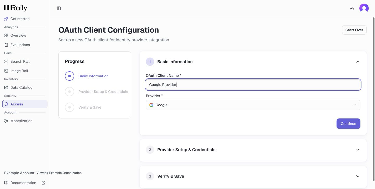Open Monetization in sidebar

click(x=25, y=121)
